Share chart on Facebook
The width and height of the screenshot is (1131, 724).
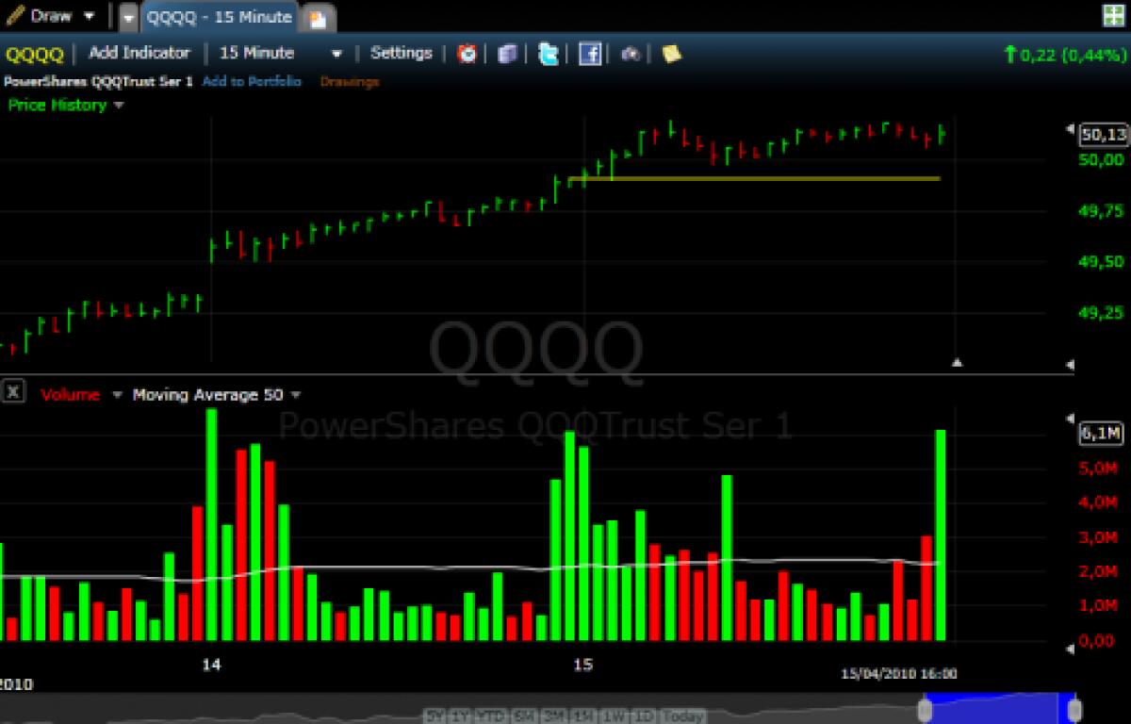tap(590, 54)
